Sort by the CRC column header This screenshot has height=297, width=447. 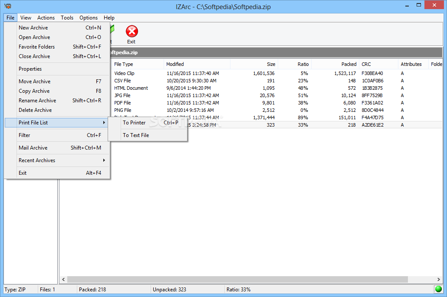(x=378, y=64)
